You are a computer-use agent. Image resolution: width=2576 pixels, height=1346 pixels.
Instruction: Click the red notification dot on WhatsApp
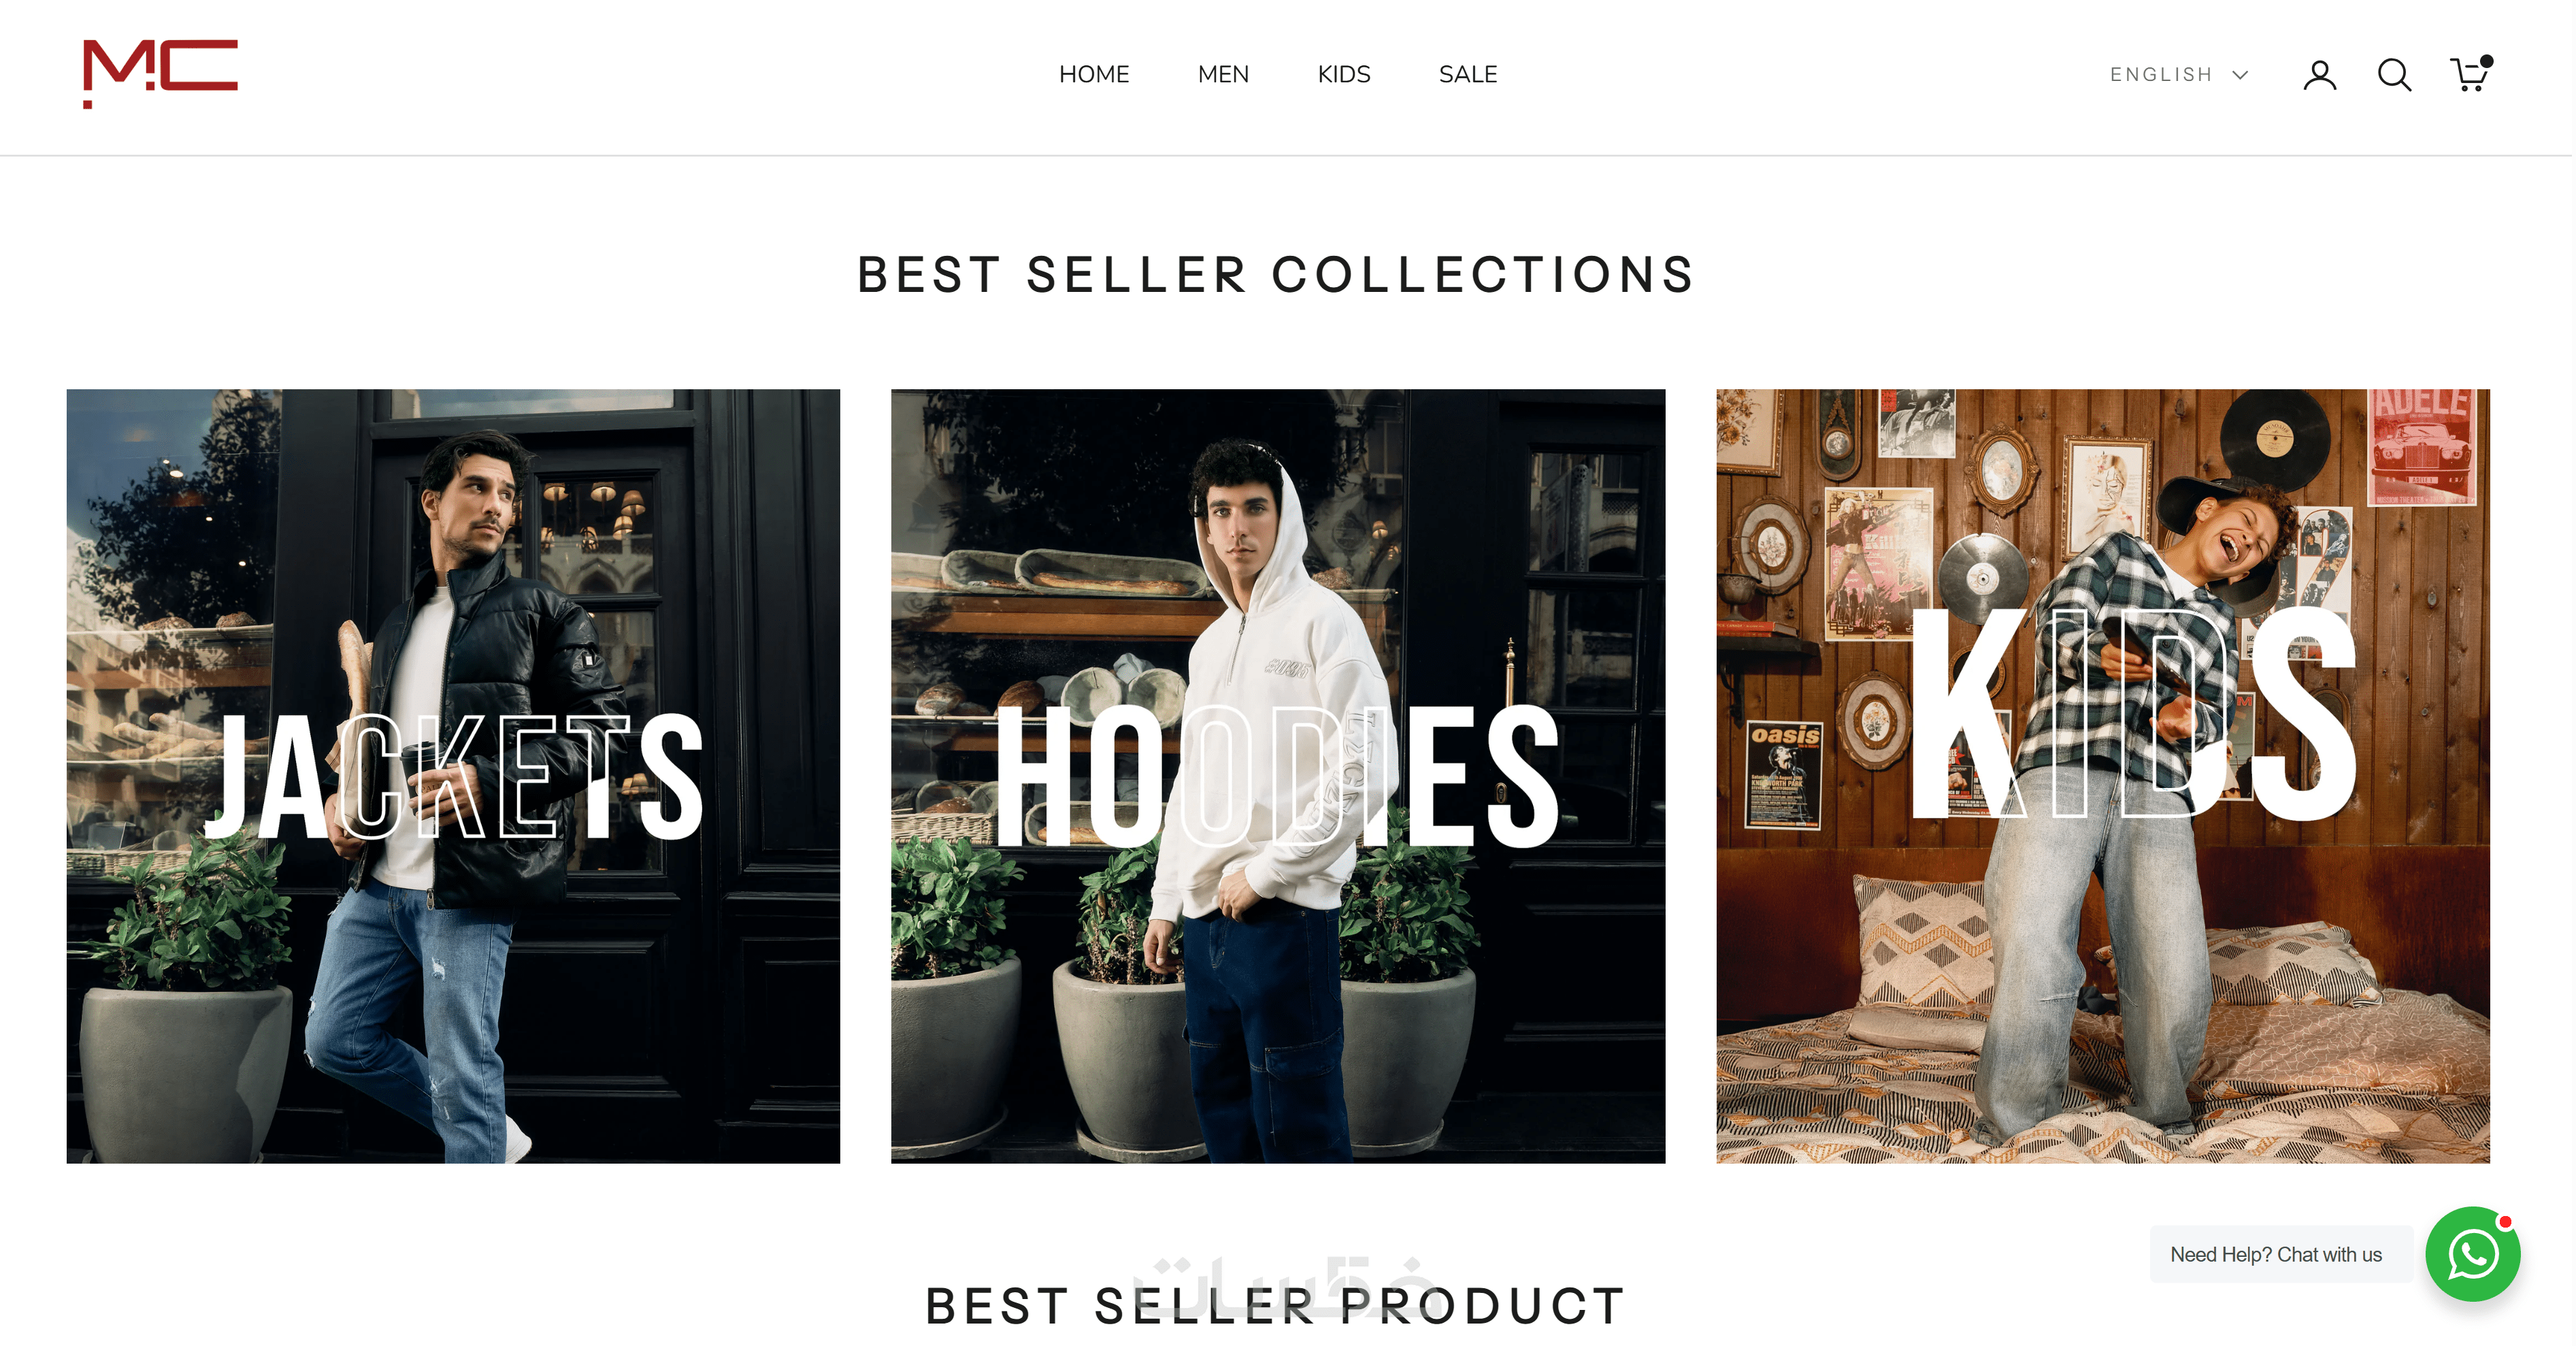pos(2506,1222)
